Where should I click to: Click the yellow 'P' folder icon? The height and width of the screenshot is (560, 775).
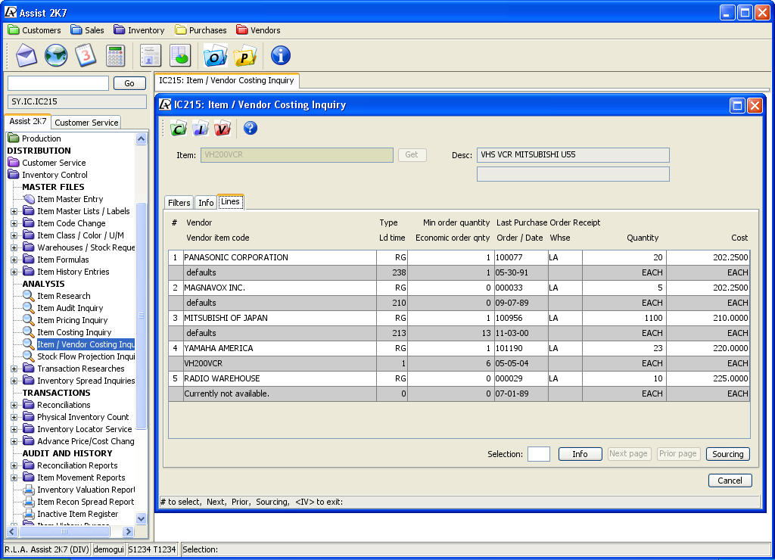pos(244,55)
